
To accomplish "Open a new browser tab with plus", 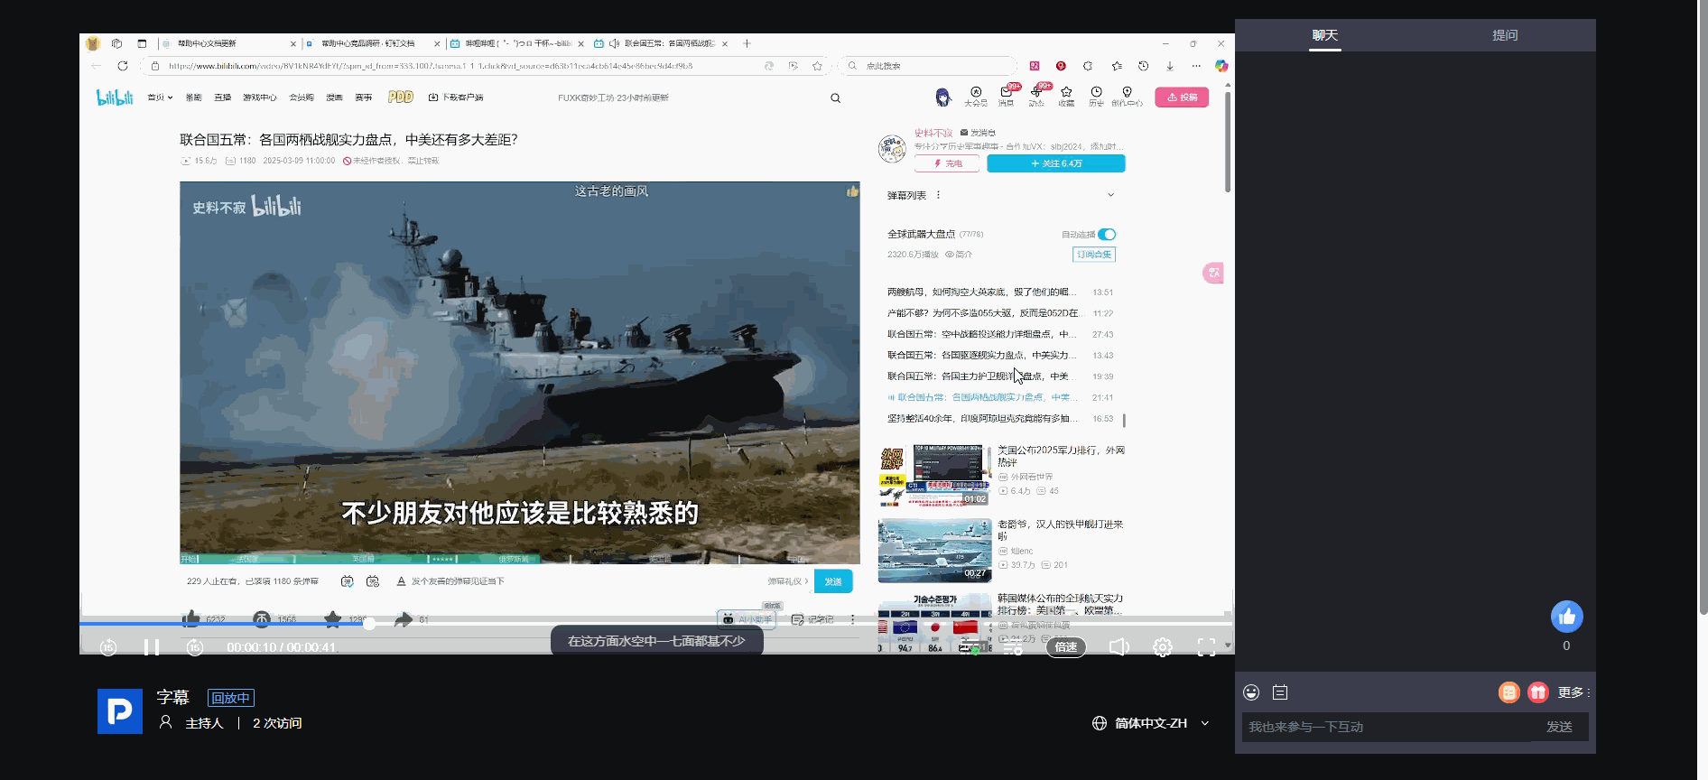I will pyautogui.click(x=747, y=43).
